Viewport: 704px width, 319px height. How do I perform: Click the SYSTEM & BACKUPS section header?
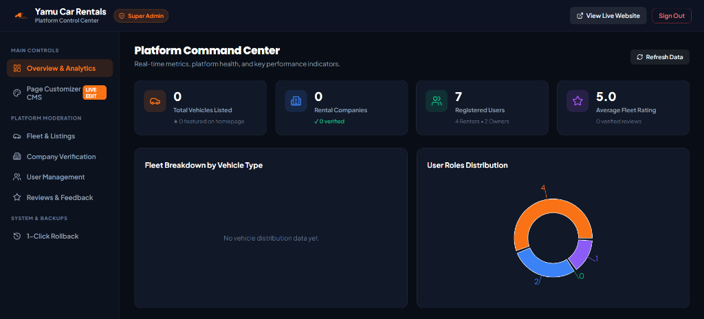(x=39, y=219)
